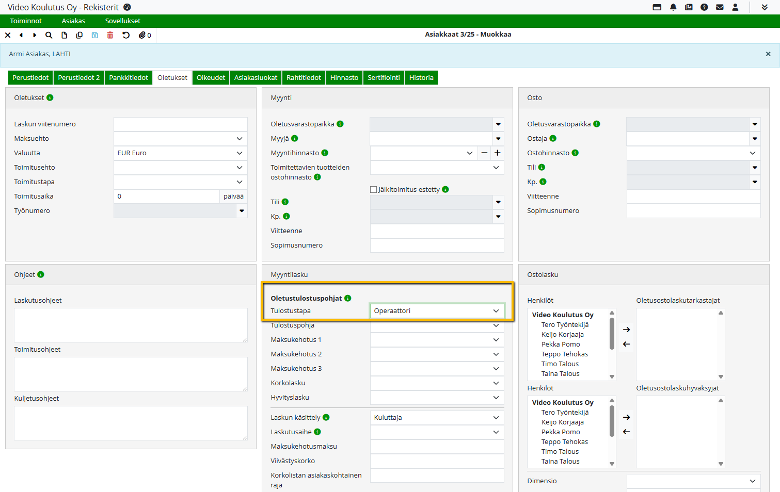Click the plus button beside Myyntihinnasto
The height and width of the screenshot is (492, 780).
[x=498, y=153]
